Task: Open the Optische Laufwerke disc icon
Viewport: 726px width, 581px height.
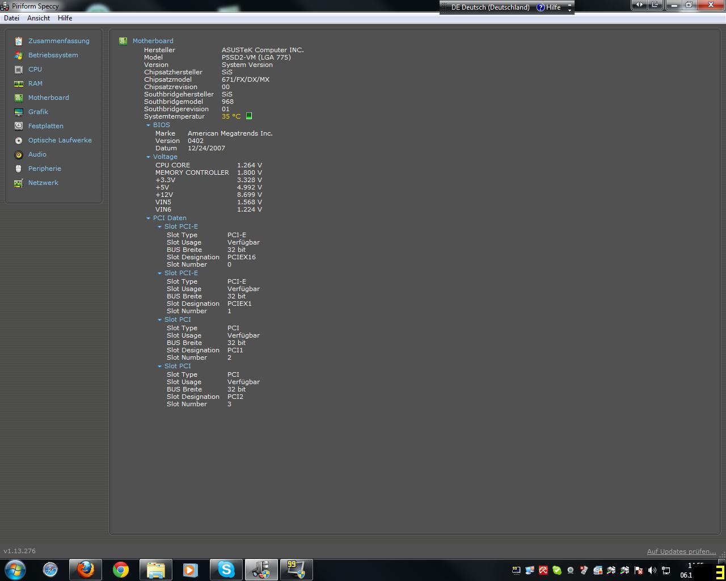Action: (x=19, y=140)
